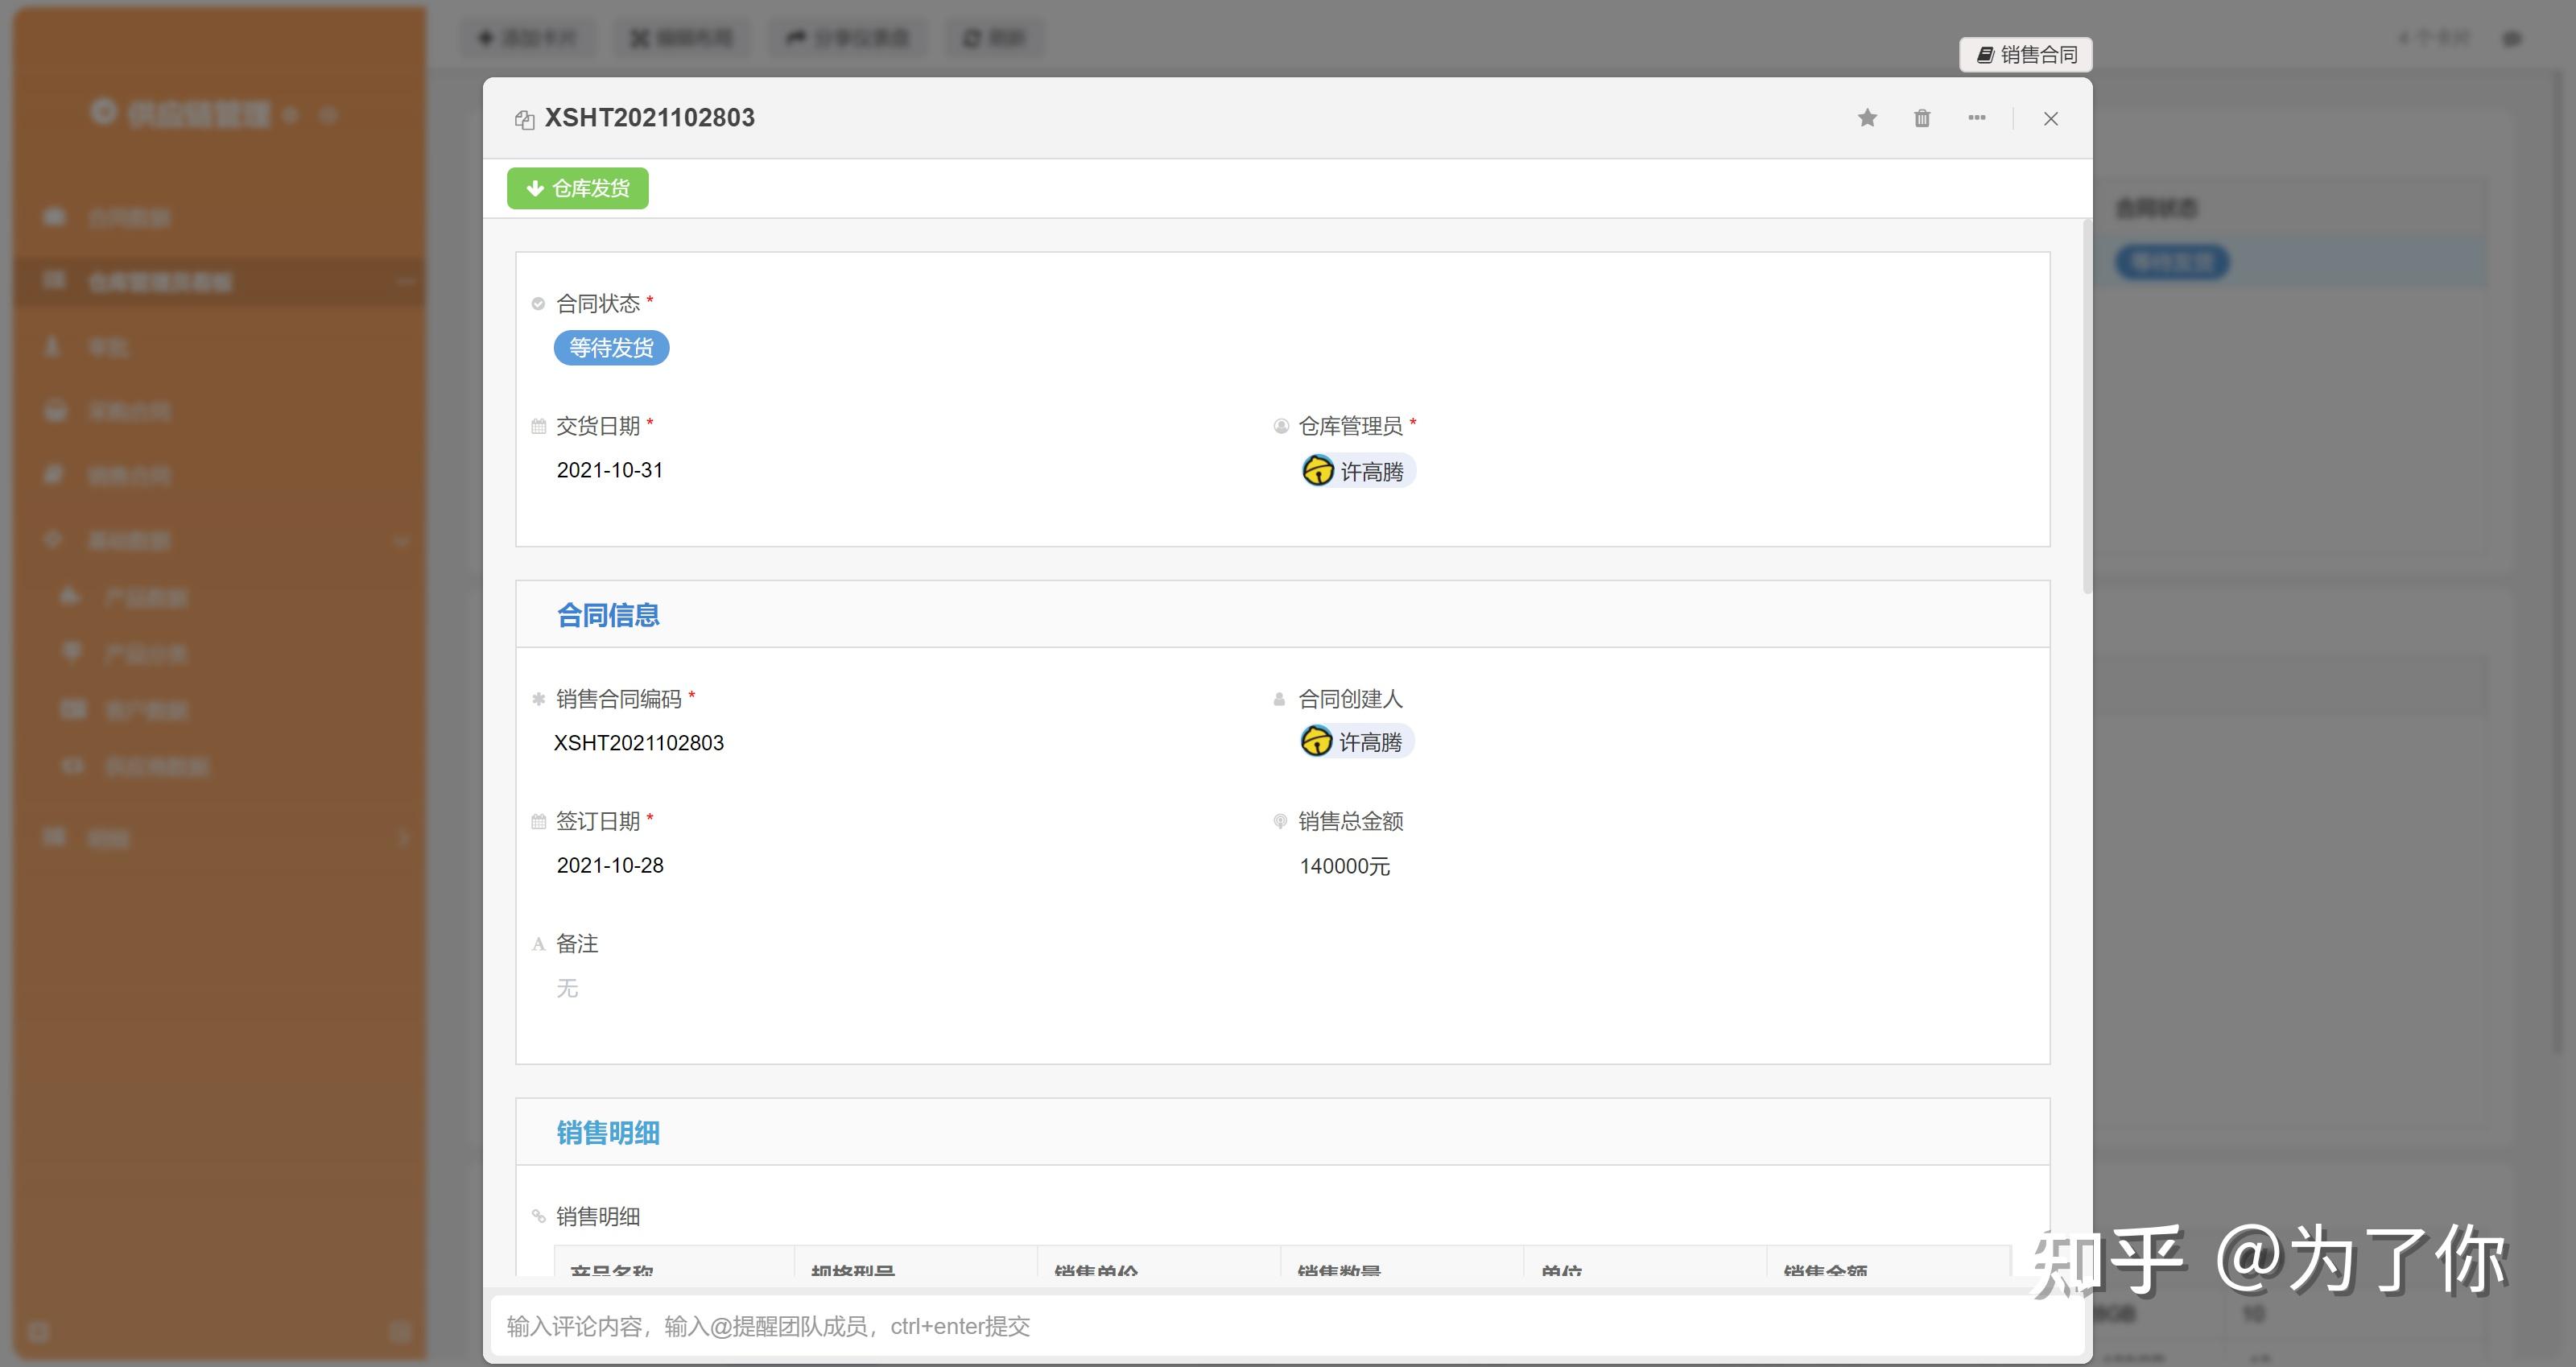Click the blue status badge in background table
Screen dimensions: 2576x1367
pyautogui.click(x=2171, y=262)
